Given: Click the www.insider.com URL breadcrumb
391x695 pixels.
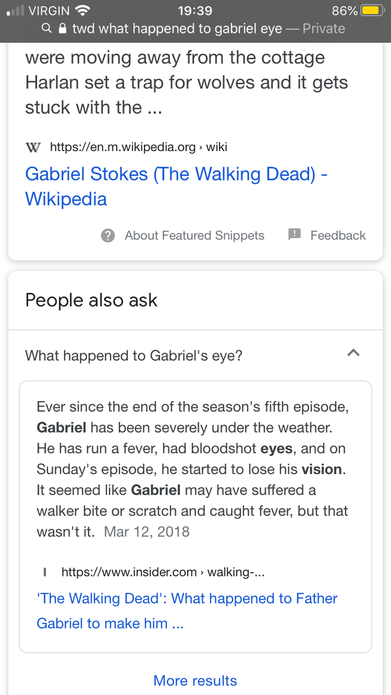Looking at the screenshot, I should point(163,572).
